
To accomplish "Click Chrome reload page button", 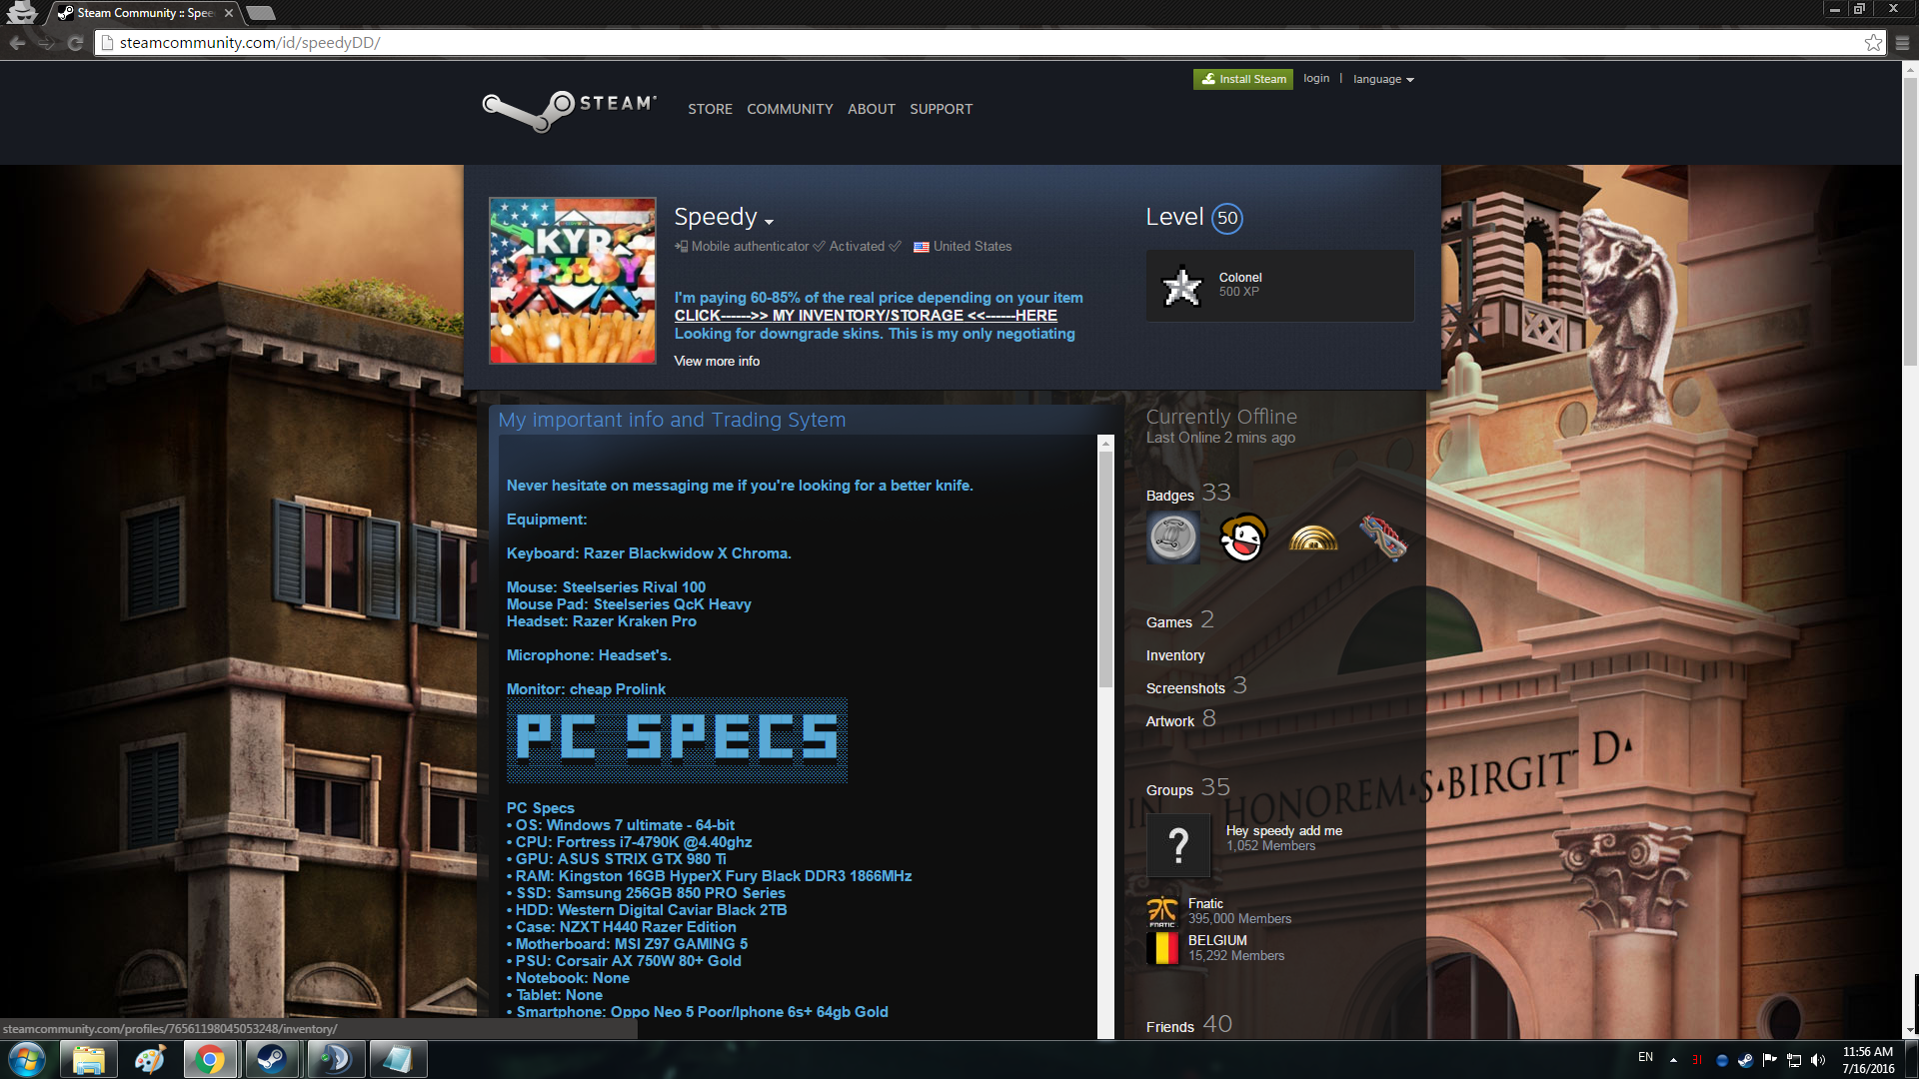I will 75,43.
